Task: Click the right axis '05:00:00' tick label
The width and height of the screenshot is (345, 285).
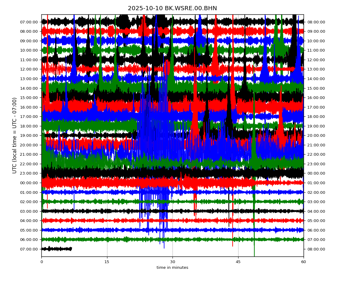Action: 315,221
